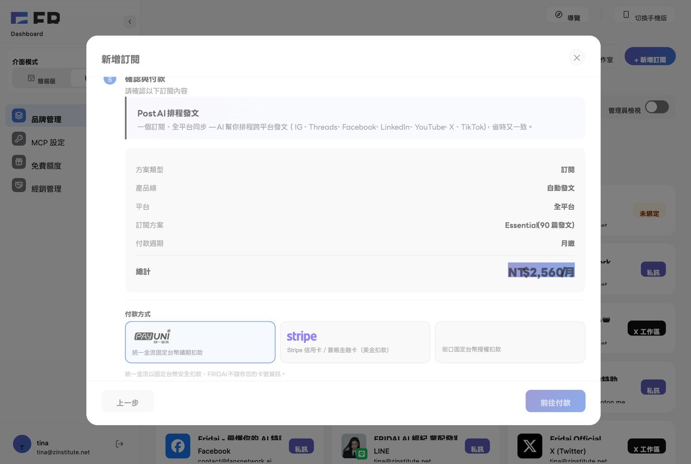The image size is (691, 464).
Task: Select the PAYUNi payment method card
Action: pyautogui.click(x=200, y=342)
